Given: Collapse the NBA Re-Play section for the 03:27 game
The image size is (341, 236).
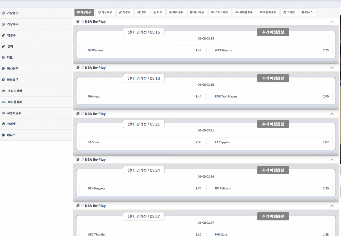Looking at the screenshot, I should tap(332, 206).
